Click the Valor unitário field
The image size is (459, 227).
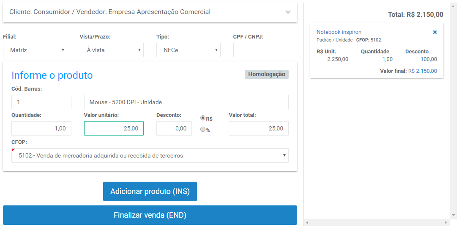click(114, 128)
